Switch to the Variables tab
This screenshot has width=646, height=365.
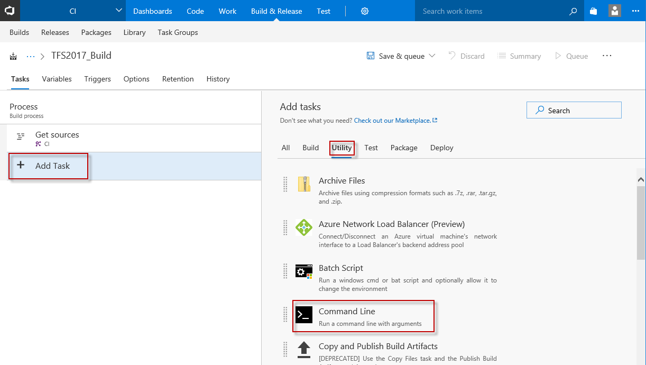[57, 79]
